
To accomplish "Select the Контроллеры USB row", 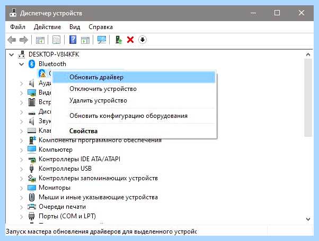I will tap(65, 169).
